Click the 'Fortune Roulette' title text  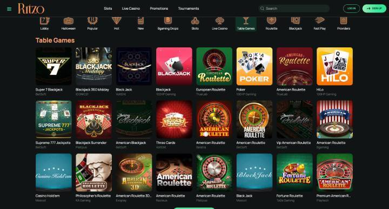pyautogui.click(x=290, y=196)
